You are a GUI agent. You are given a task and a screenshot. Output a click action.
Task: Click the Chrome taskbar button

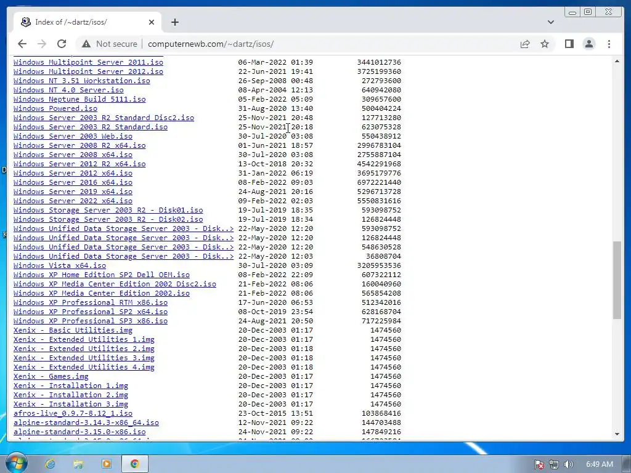(134, 464)
